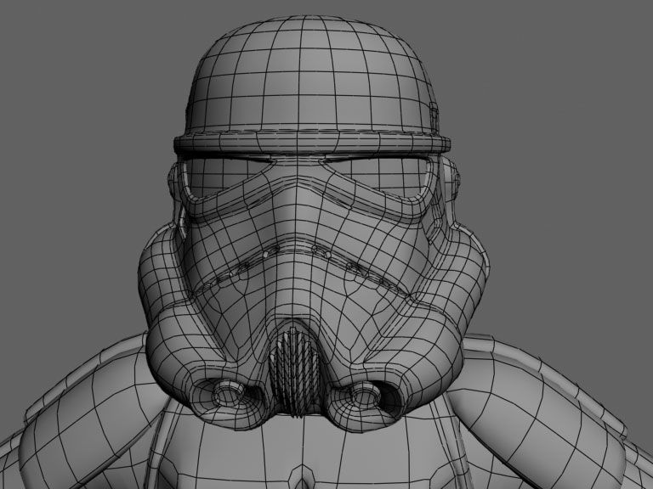
Task: Select the helmet's top dome mesh
Action: 311,75
